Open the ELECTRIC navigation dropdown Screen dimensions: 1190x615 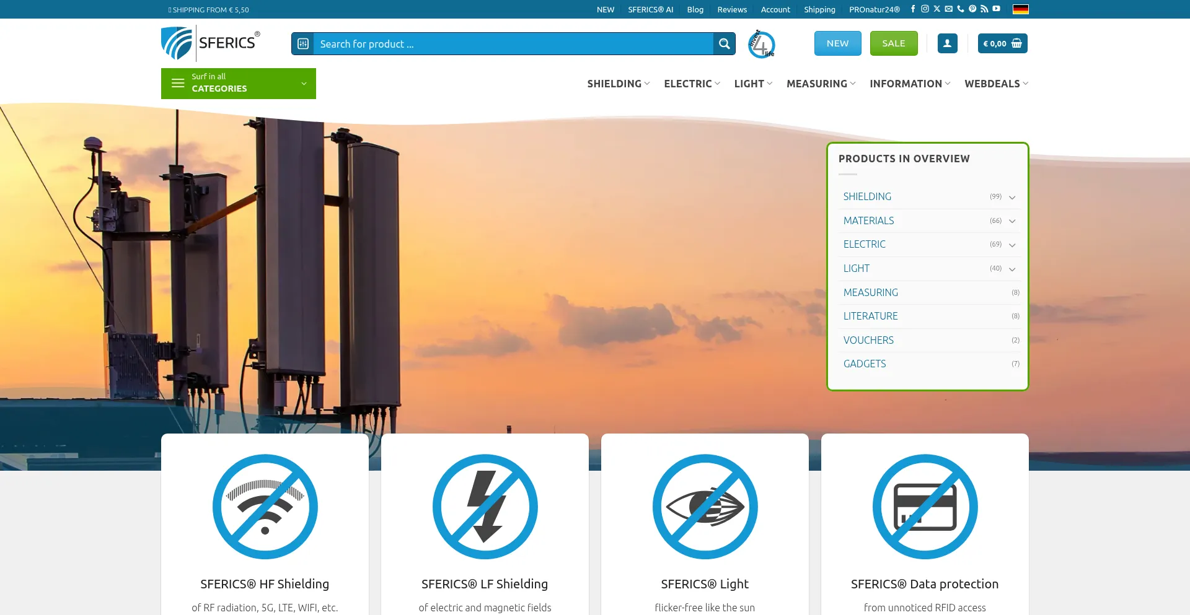[x=692, y=84]
